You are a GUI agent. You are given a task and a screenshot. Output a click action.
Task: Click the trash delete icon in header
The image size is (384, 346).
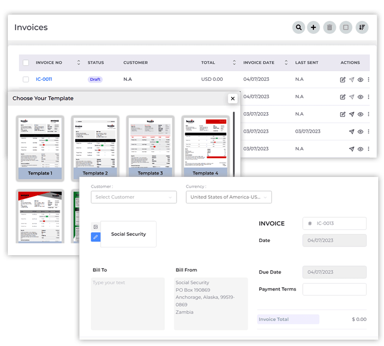329,28
